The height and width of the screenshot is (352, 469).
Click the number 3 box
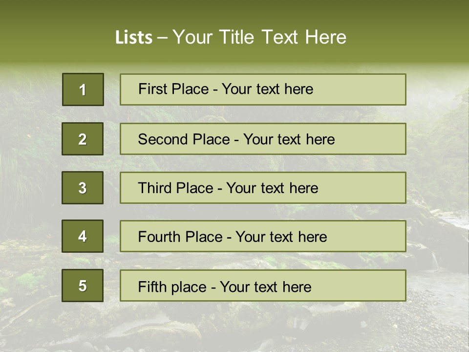pyautogui.click(x=83, y=188)
